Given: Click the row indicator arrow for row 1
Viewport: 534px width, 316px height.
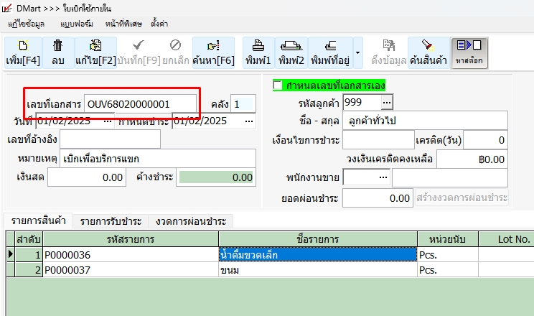Looking at the screenshot, I should (11, 254).
